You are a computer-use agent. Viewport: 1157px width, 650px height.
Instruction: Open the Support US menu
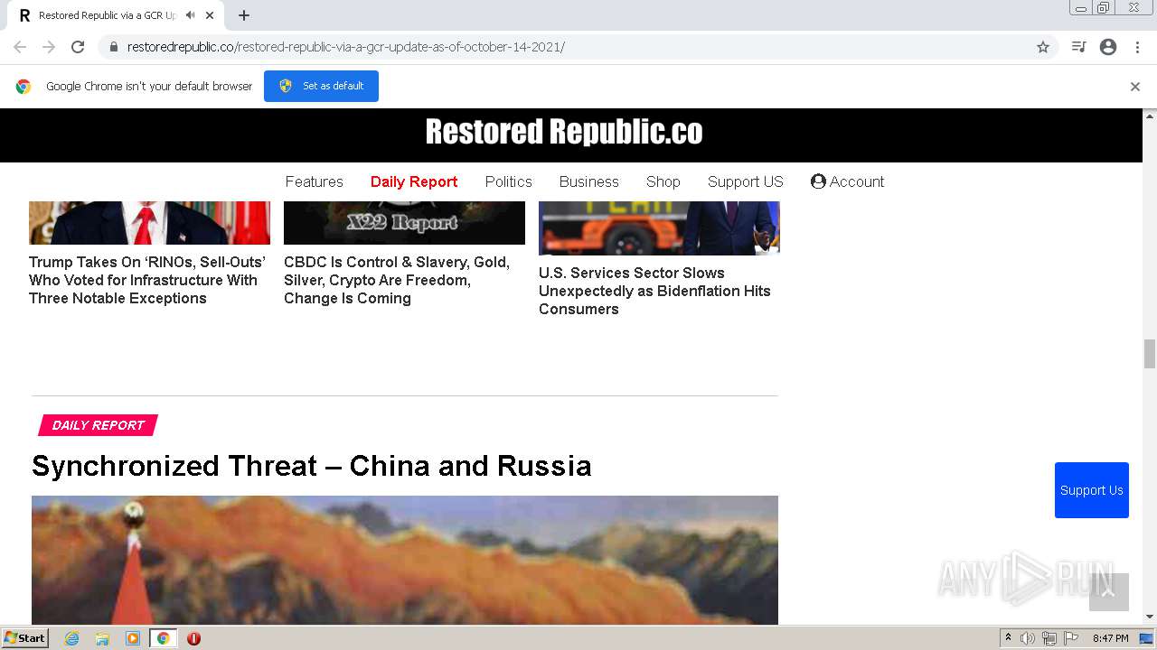point(746,181)
